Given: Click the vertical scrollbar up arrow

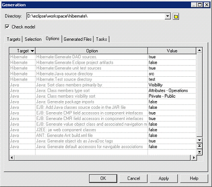Looking at the screenshot, I should [199, 51].
